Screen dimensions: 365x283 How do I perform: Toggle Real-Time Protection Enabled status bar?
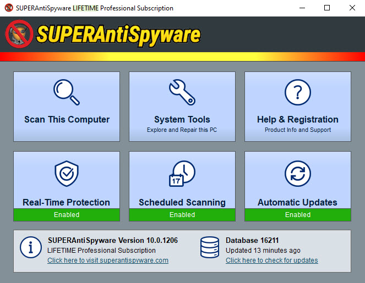click(x=67, y=215)
